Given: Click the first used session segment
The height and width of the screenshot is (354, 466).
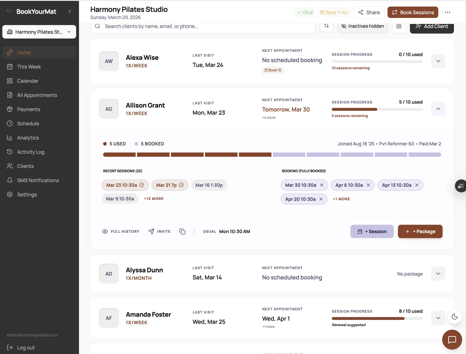Looking at the screenshot, I should pos(119,155).
